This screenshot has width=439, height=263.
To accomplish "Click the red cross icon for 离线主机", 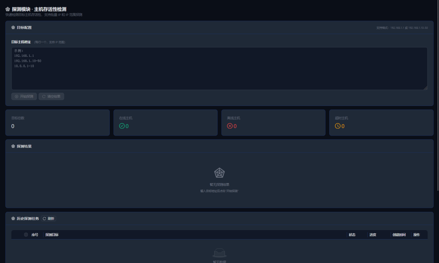I will (230, 126).
